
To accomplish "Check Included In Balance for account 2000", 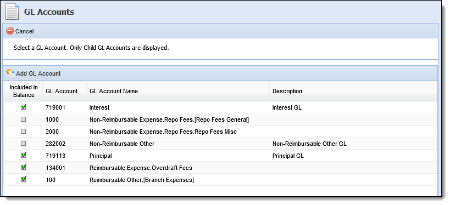I will click(x=24, y=132).
